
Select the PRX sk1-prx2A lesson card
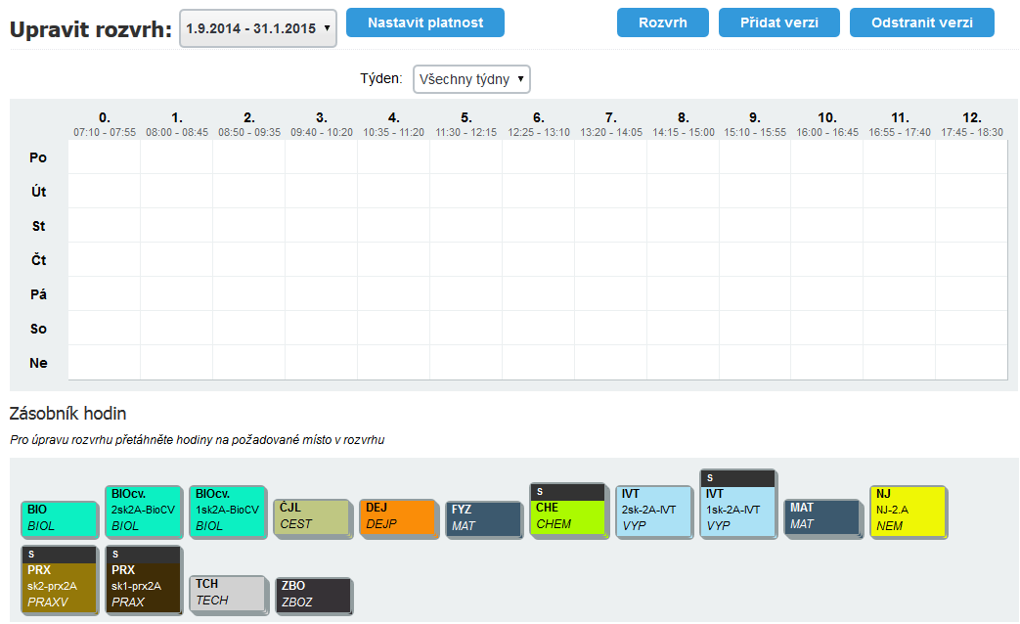[x=143, y=580]
